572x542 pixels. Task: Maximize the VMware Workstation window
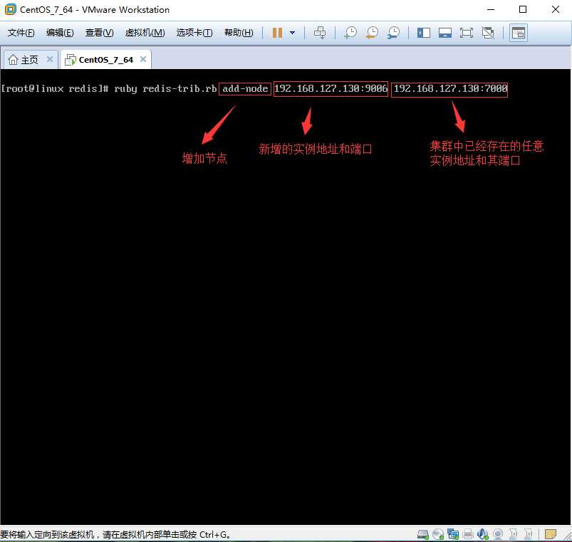523,9
